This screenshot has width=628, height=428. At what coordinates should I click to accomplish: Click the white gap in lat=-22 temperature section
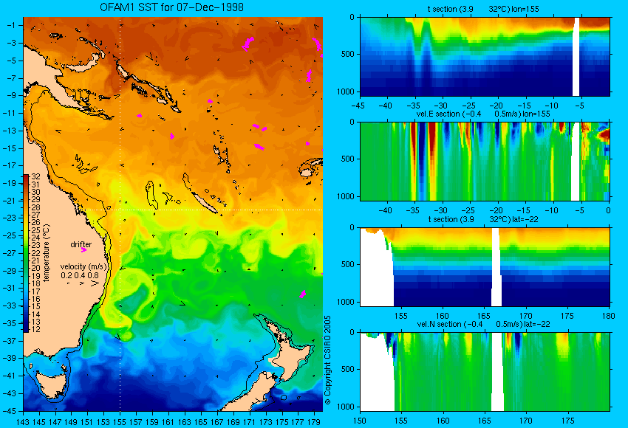tap(496, 267)
